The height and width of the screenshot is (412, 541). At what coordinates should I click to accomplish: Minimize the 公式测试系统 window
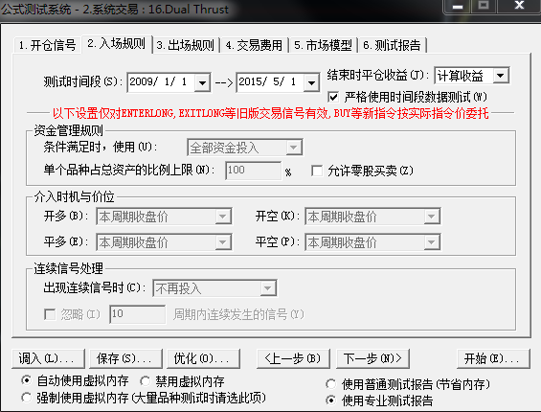pos(458,6)
